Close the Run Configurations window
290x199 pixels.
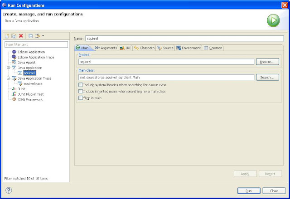285,5
